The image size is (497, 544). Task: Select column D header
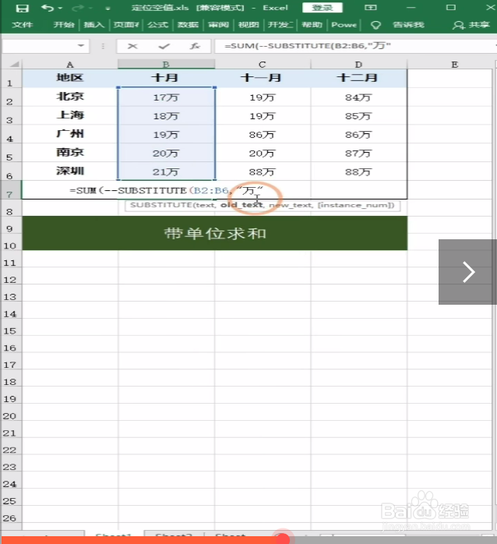(358, 64)
